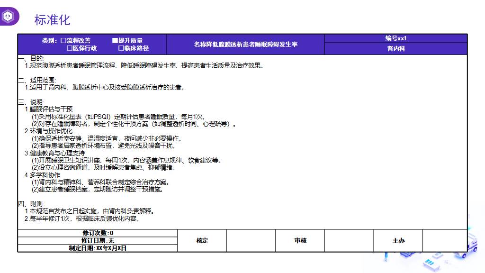Click the 主办 label cell
Viewport: 485px width, 273px height.
398,241
